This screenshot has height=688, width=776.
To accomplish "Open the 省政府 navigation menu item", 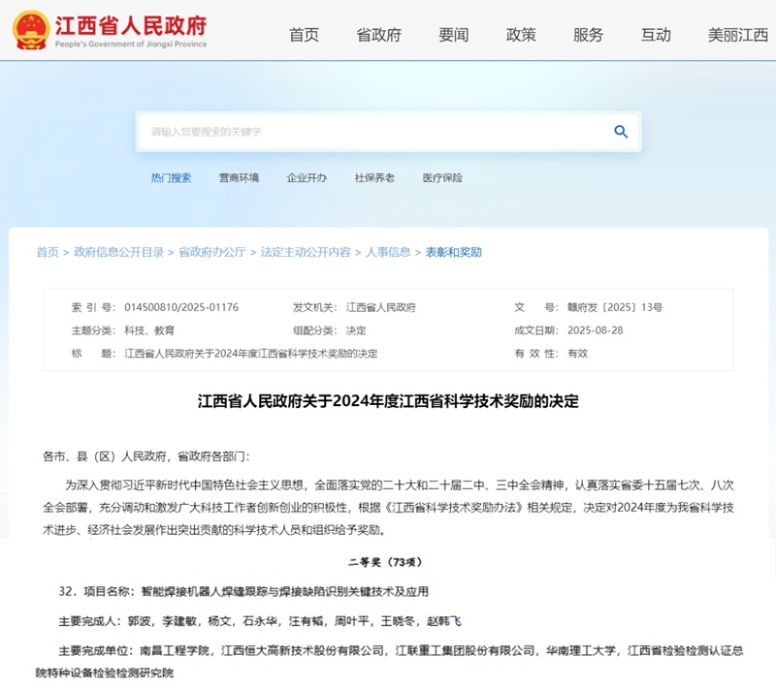I will (378, 35).
